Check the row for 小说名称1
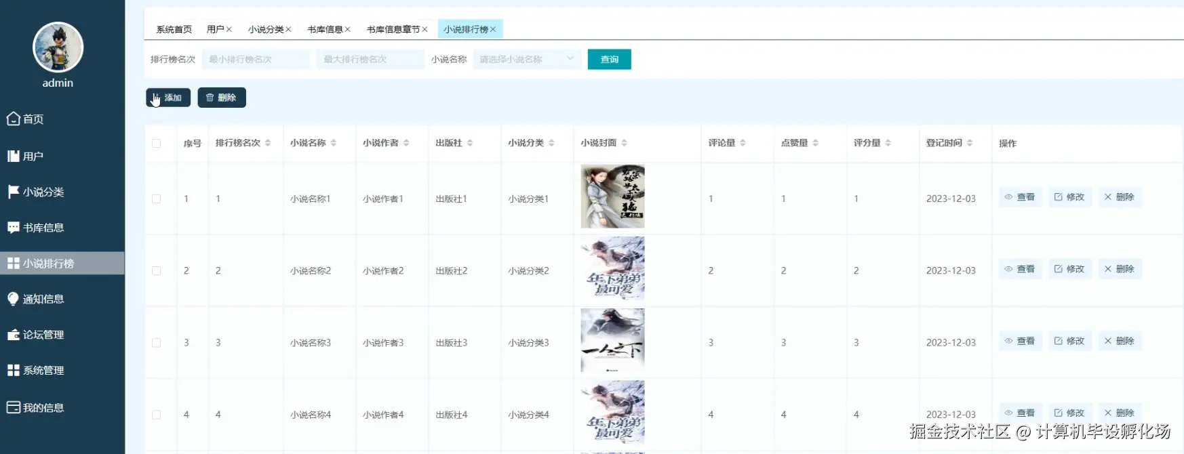Image resolution: width=1184 pixels, height=454 pixels. [x=157, y=199]
